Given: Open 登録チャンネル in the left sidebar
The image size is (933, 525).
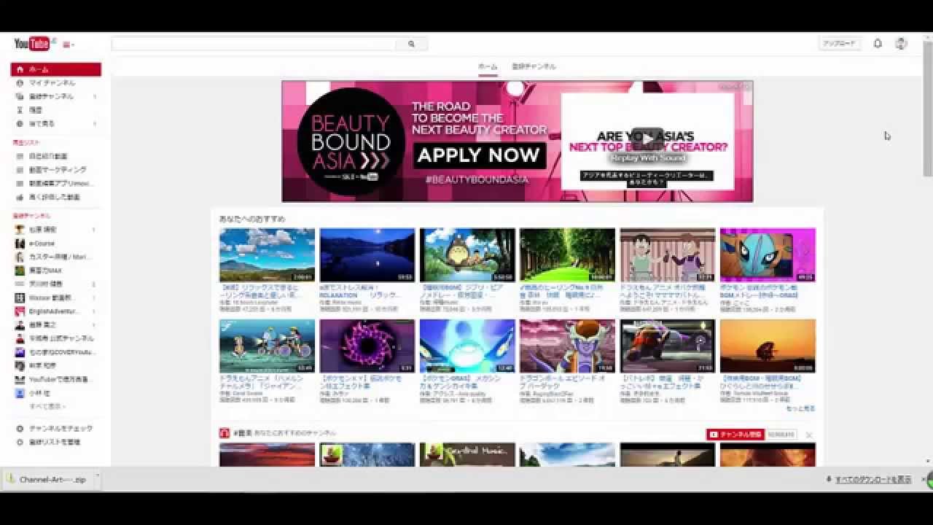Looking at the screenshot, I should pos(55,96).
